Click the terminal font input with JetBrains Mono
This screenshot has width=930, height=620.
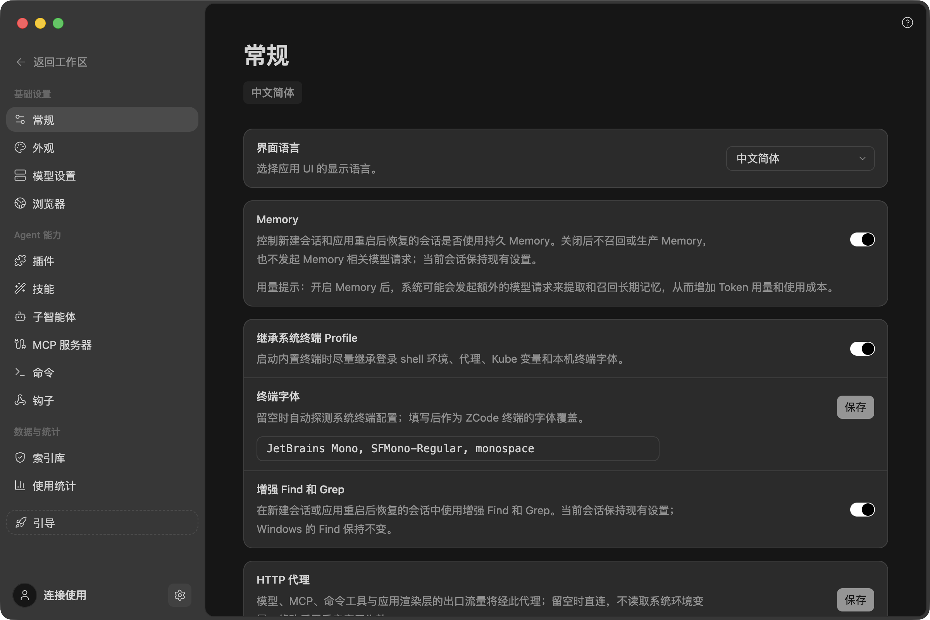(x=458, y=448)
